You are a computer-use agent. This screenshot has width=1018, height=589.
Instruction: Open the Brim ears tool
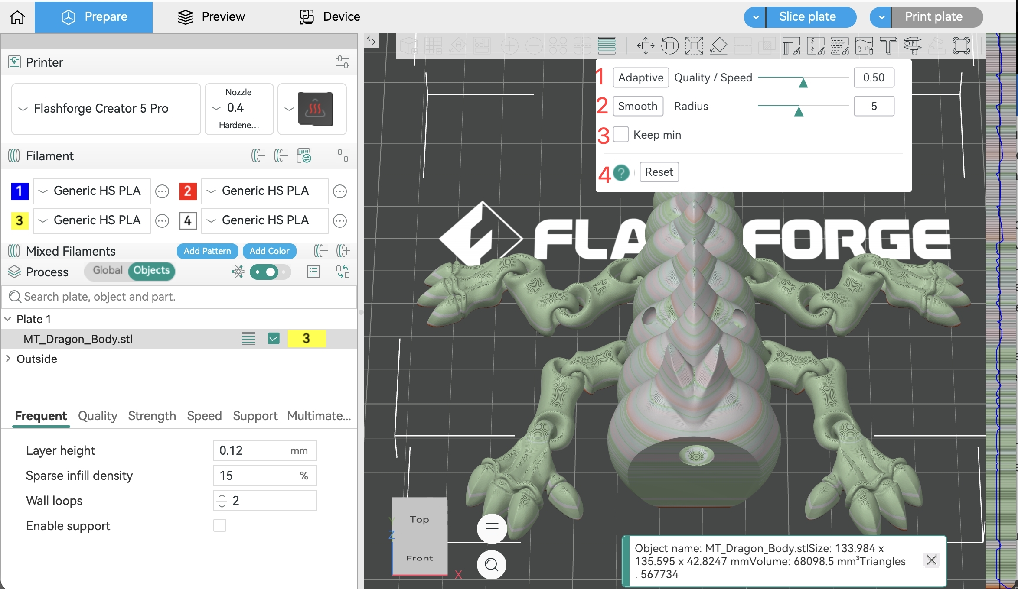(961, 45)
